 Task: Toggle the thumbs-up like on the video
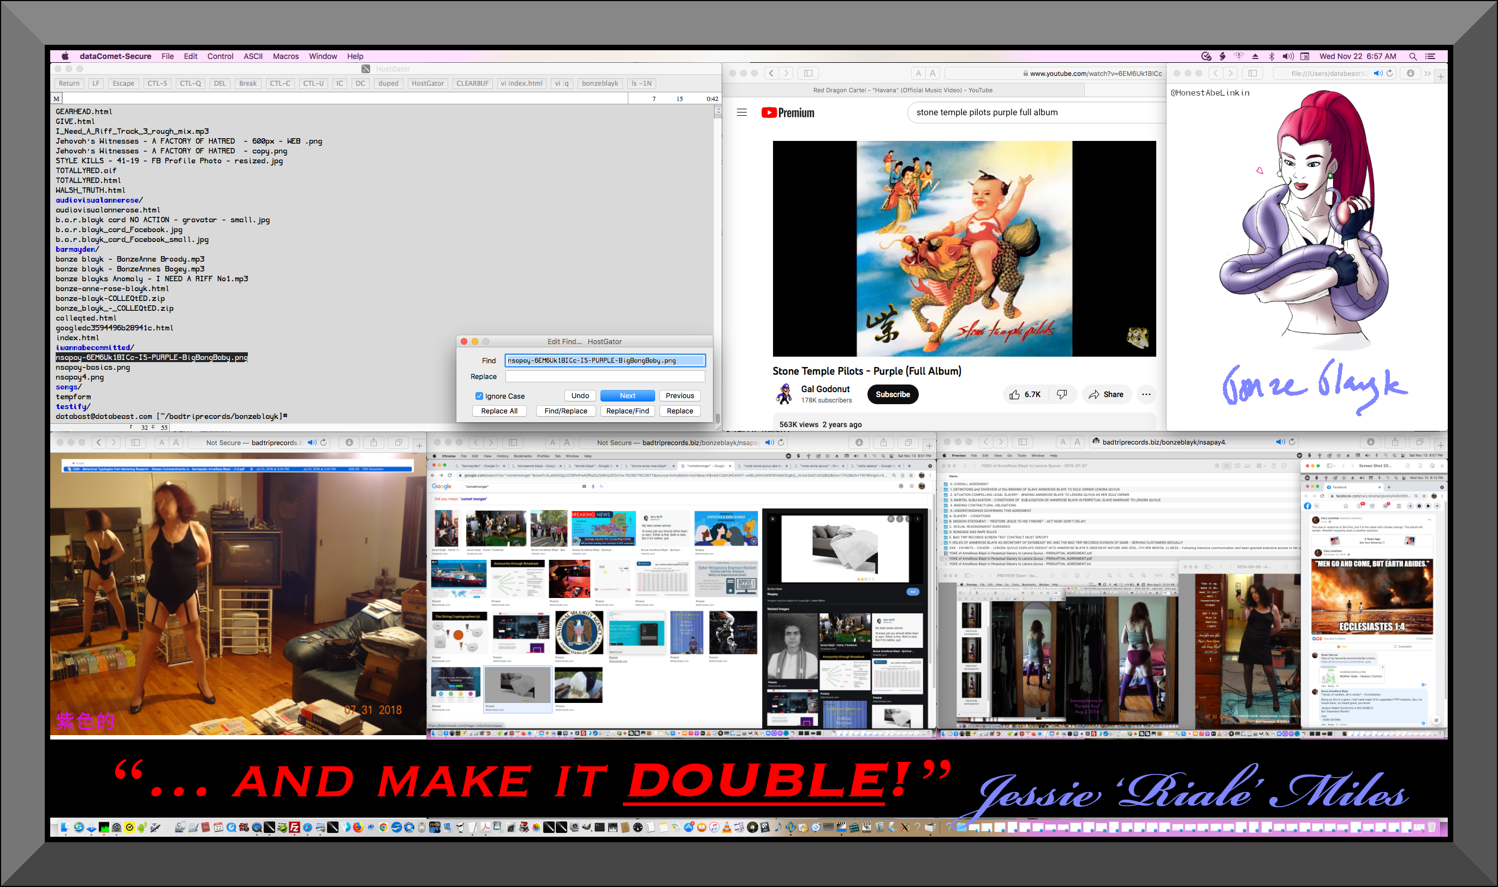tap(1015, 394)
